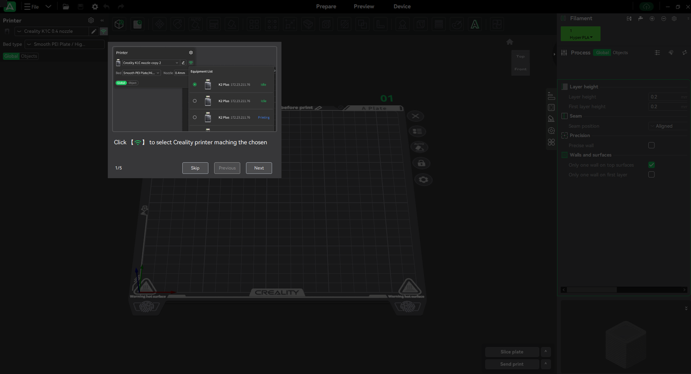Switch Process settings to Global
Viewport: 691px width, 374px height.
(602, 53)
